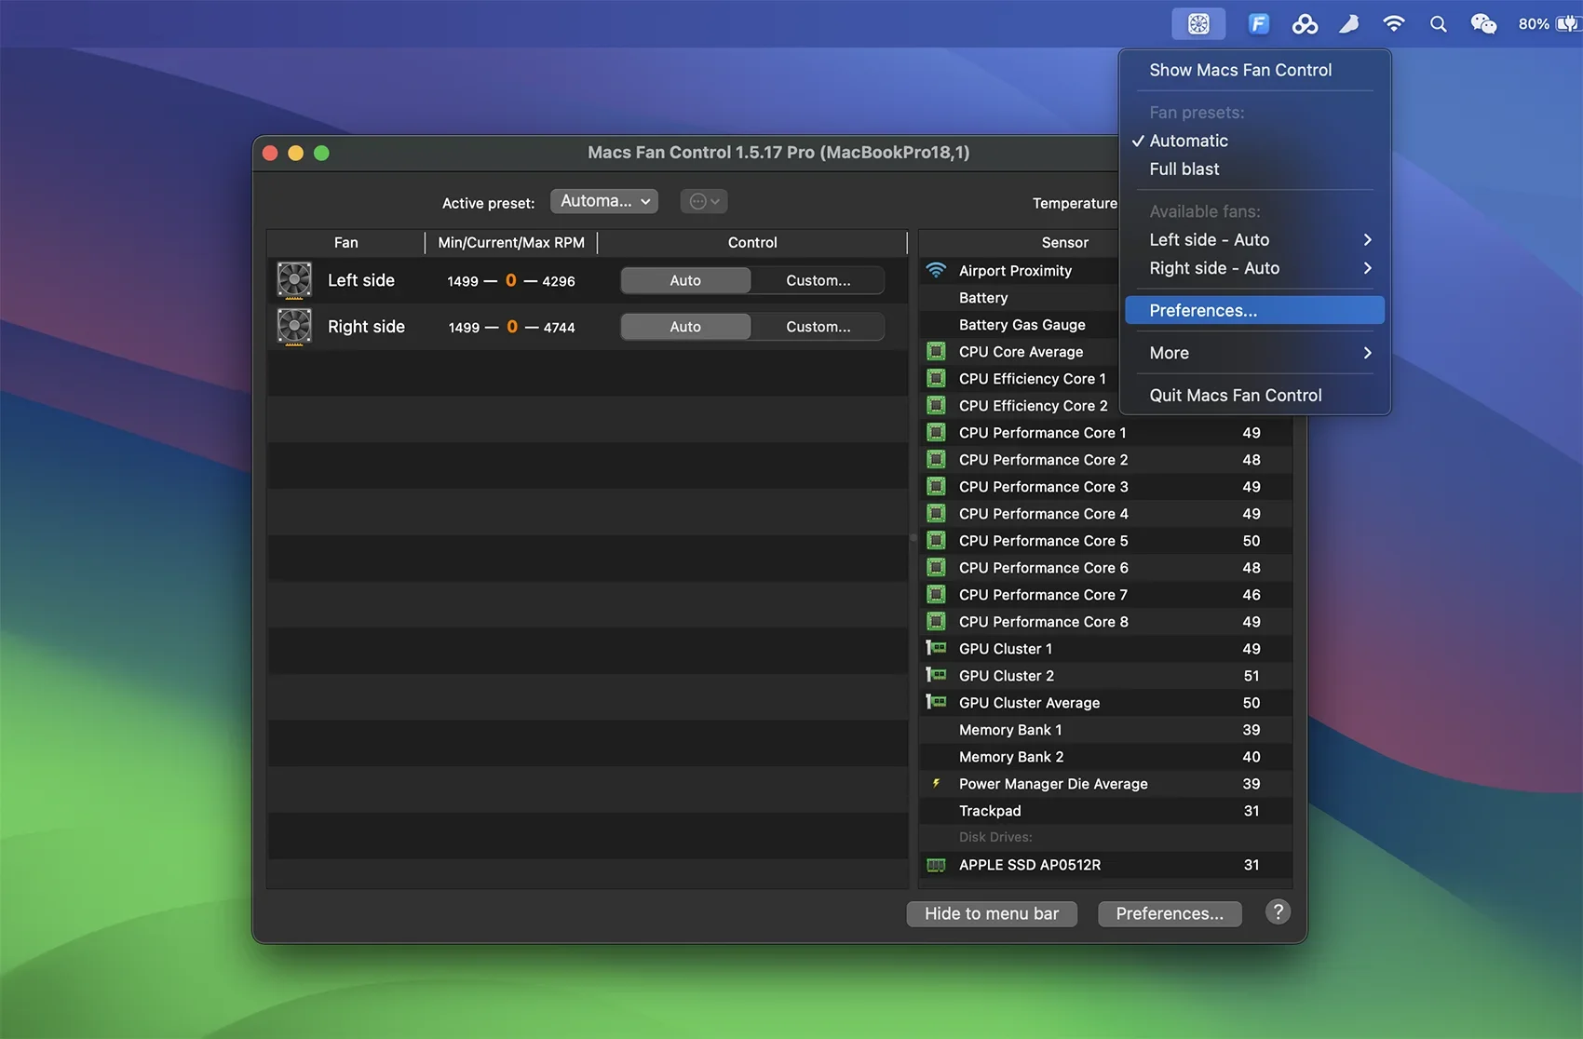This screenshot has width=1583, height=1039.
Task: Click the CPU Performance Core 1 chip icon
Action: coord(936,432)
